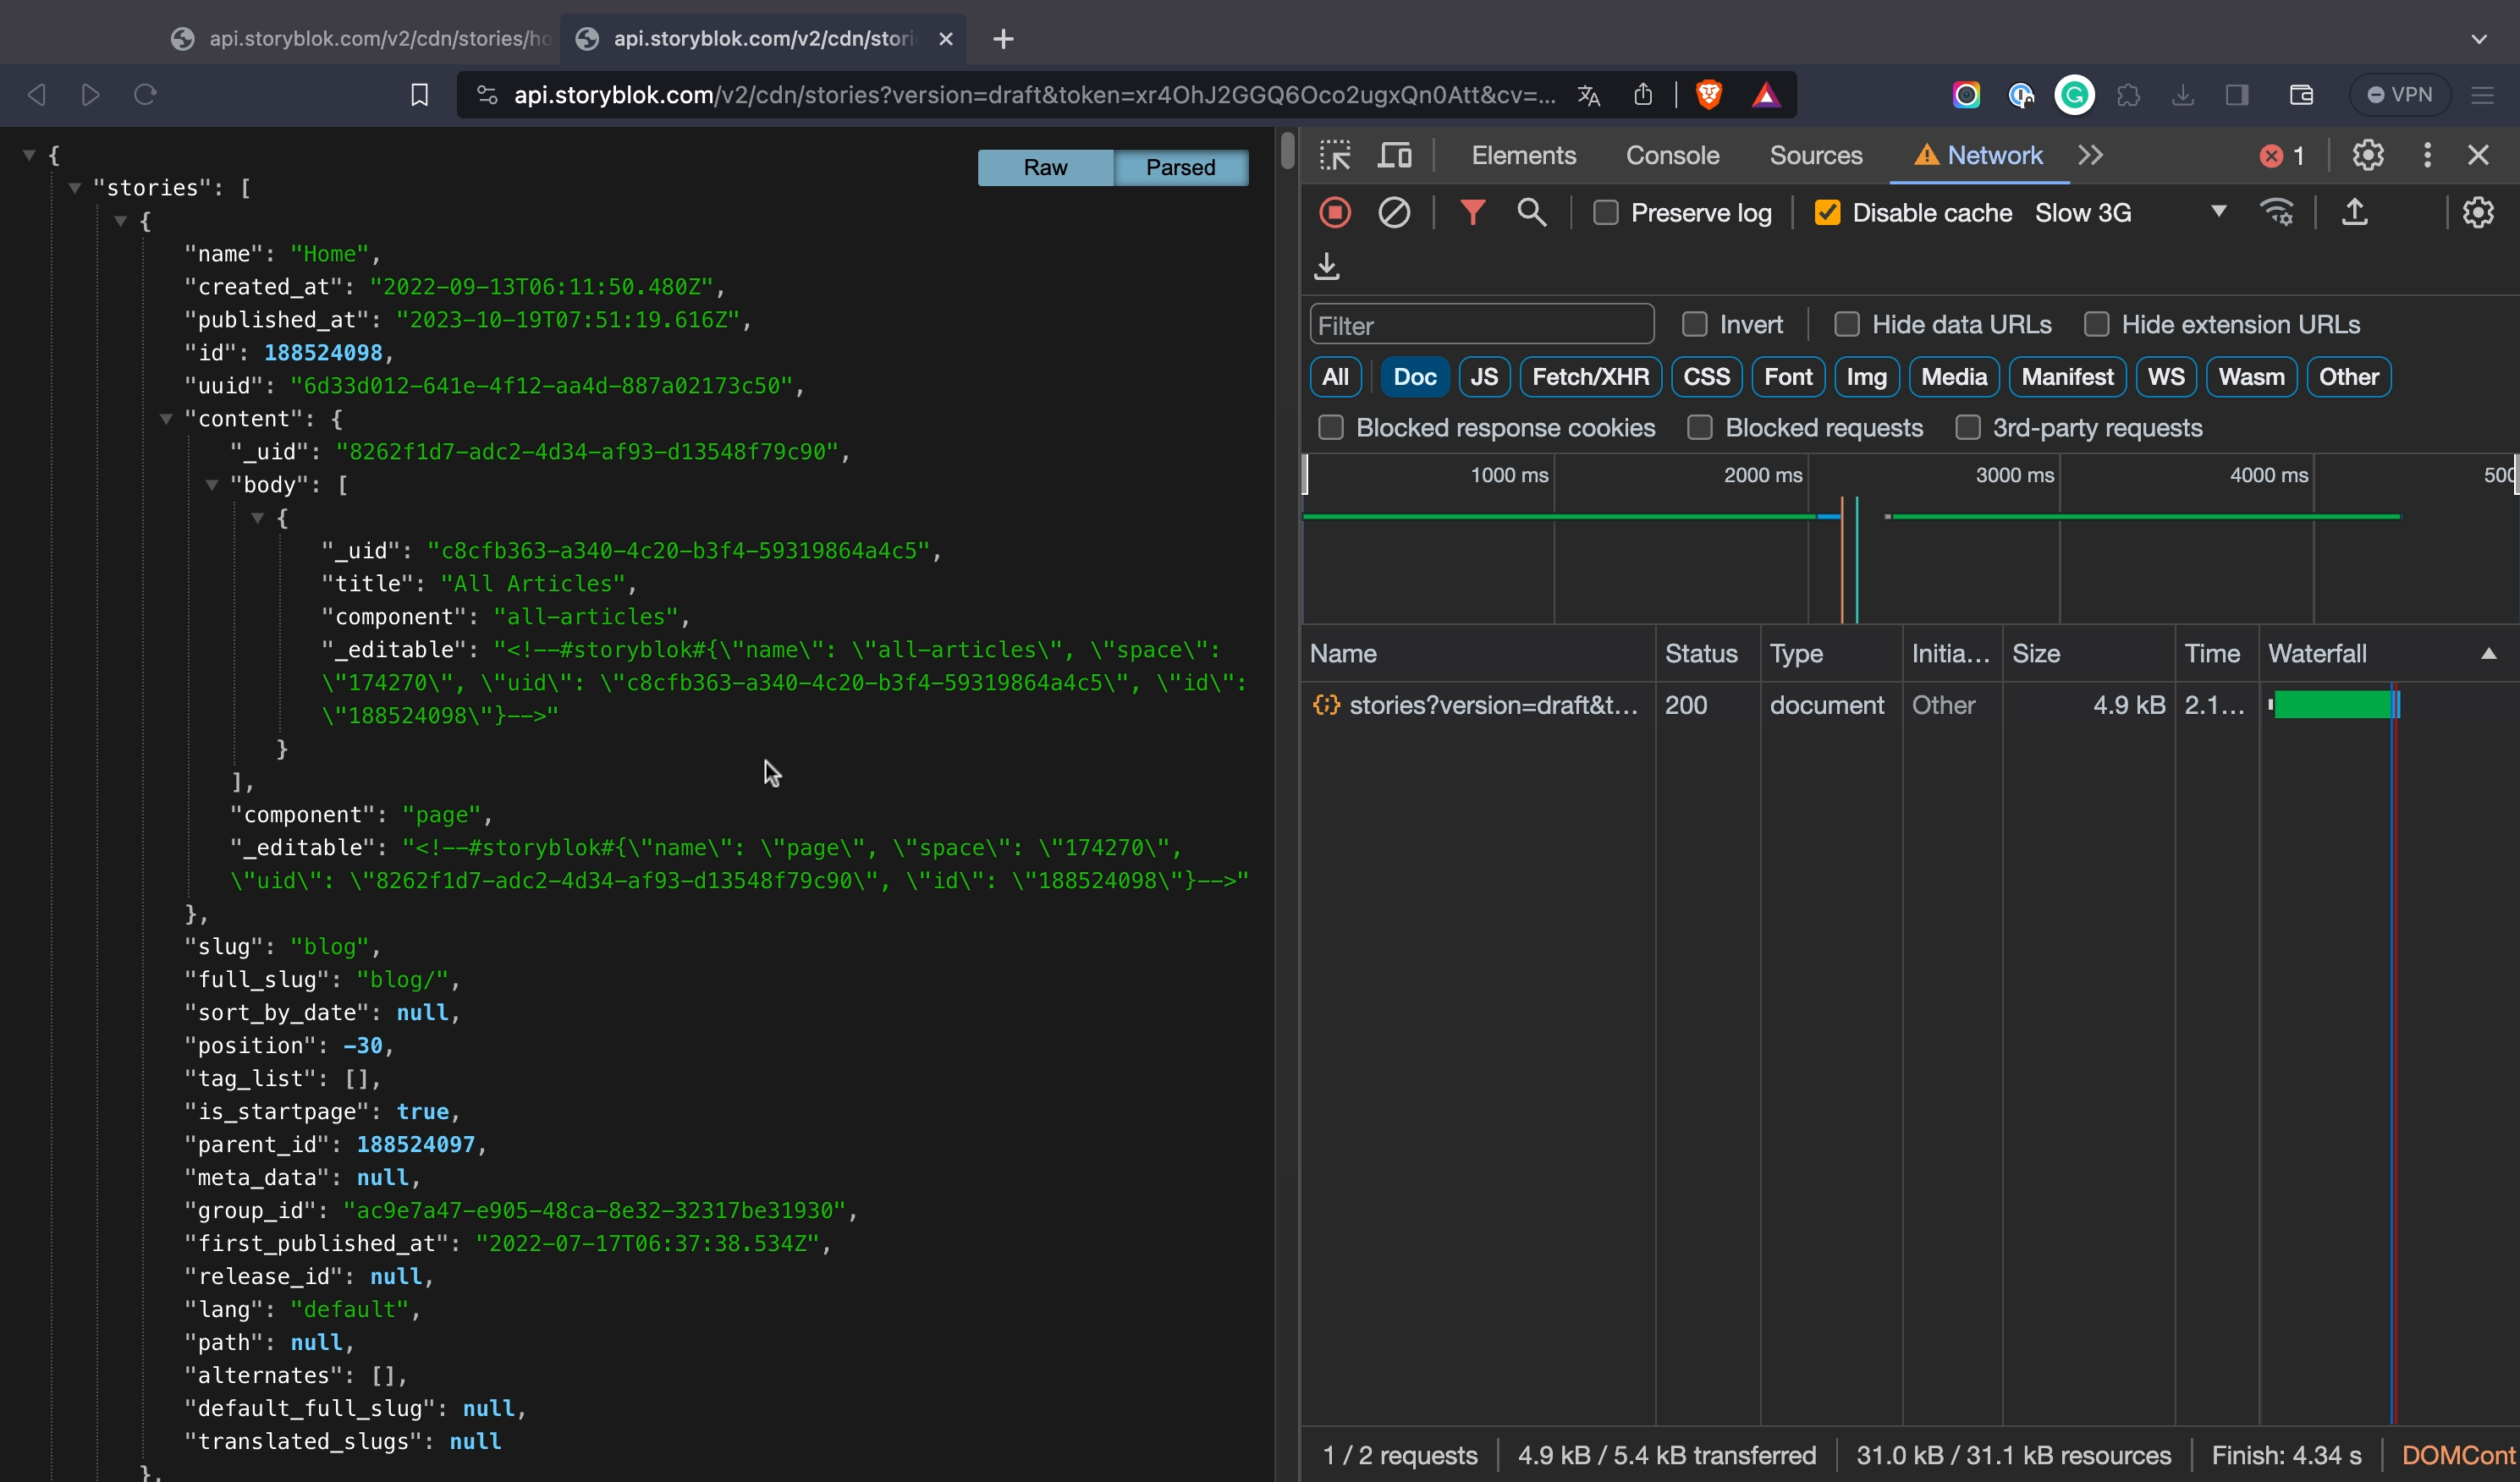Screen dimensions: 2520x1482
Task: Open Brave Shields lion icon
Action: [x=1709, y=95]
